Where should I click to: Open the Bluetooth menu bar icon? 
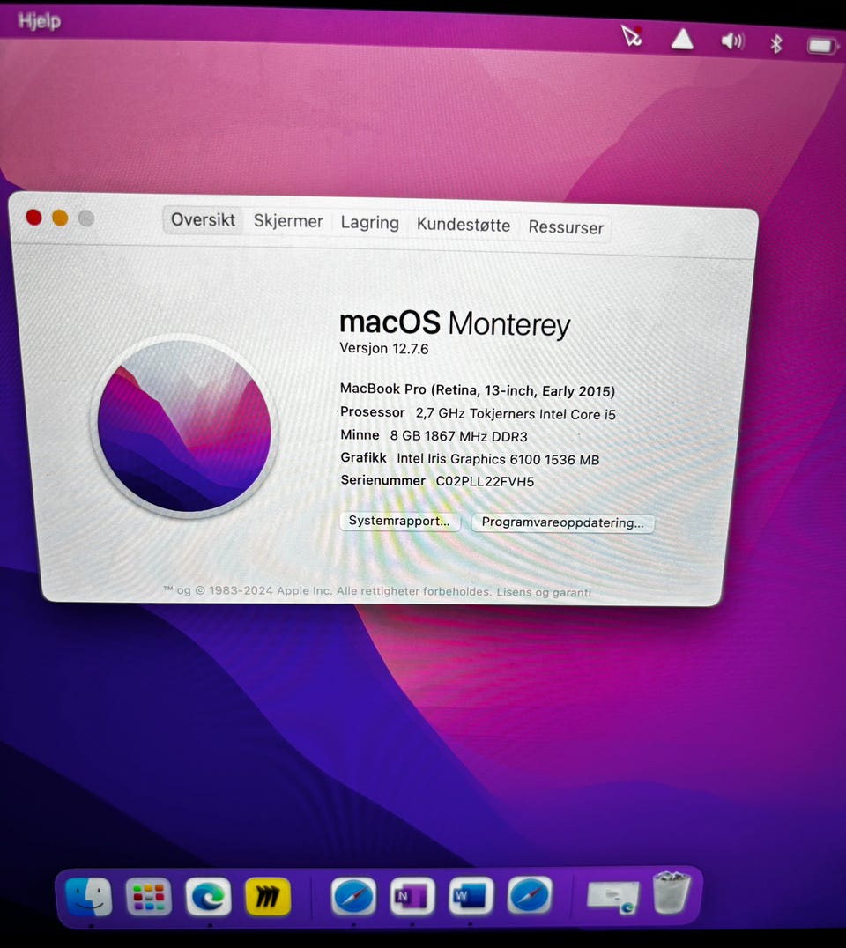point(775,43)
